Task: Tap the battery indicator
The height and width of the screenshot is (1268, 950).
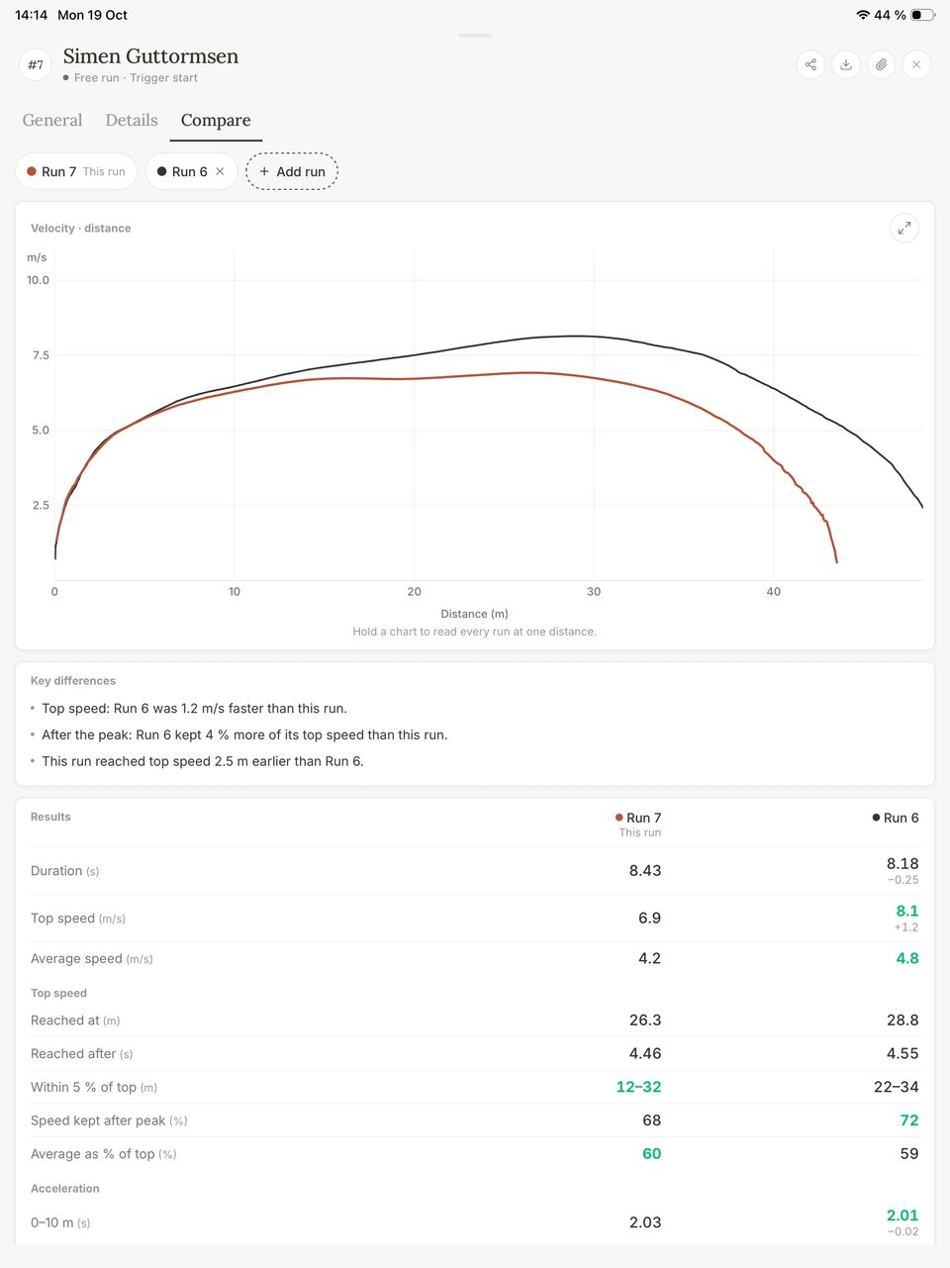Action: [x=922, y=15]
